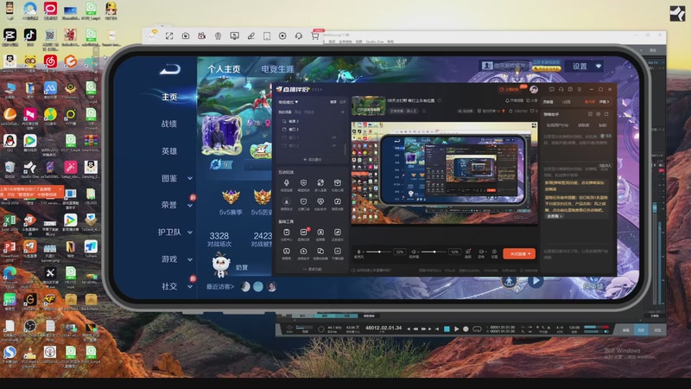
Task: Click the headset support icon in mirroring toolbar
Action: [299, 36]
